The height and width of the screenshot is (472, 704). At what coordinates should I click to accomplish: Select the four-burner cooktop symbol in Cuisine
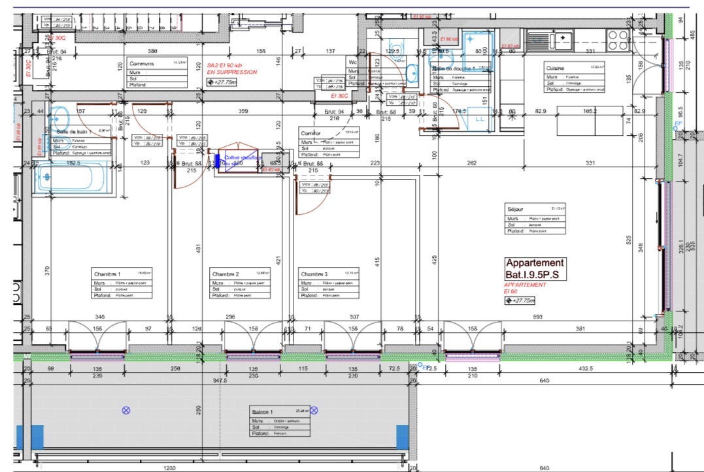click(x=618, y=40)
